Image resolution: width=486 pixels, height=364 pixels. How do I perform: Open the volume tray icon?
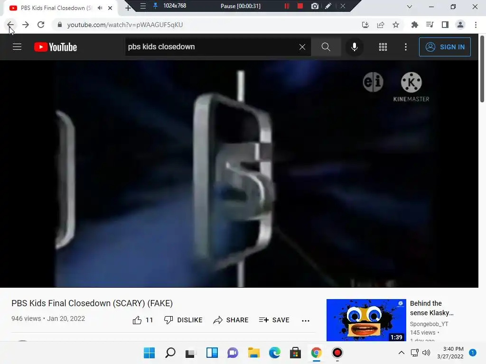click(x=426, y=353)
